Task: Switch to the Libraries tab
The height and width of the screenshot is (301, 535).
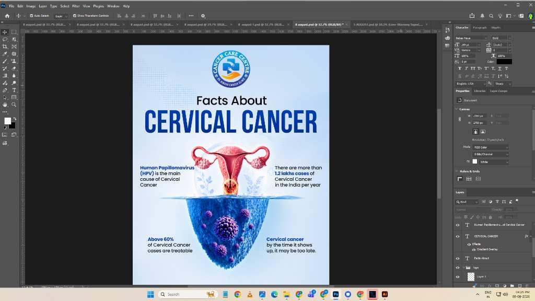Action: (480, 91)
